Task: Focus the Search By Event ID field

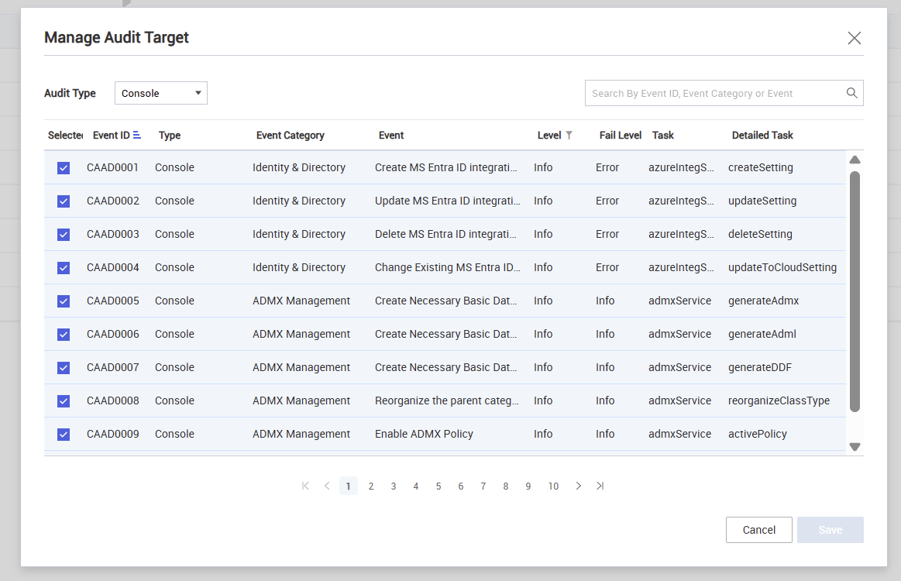Action: [713, 93]
